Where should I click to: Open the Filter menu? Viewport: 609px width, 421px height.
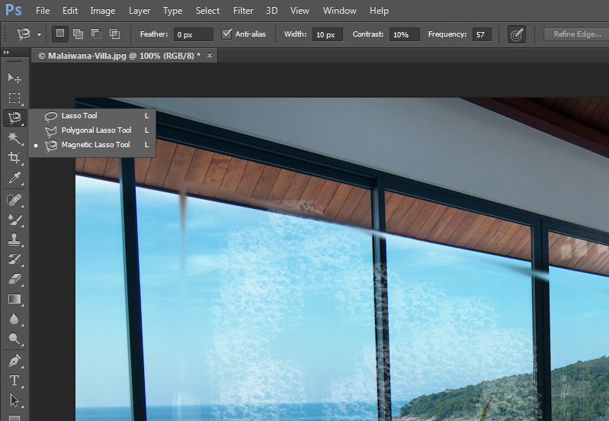pyautogui.click(x=243, y=11)
